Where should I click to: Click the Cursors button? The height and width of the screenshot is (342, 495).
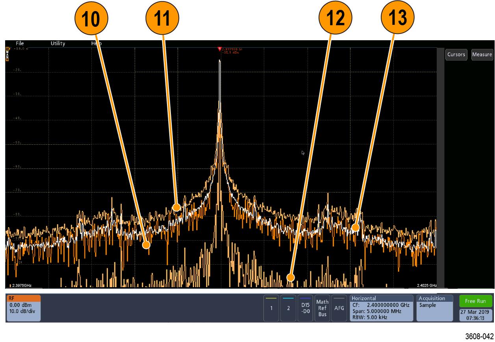tap(456, 55)
